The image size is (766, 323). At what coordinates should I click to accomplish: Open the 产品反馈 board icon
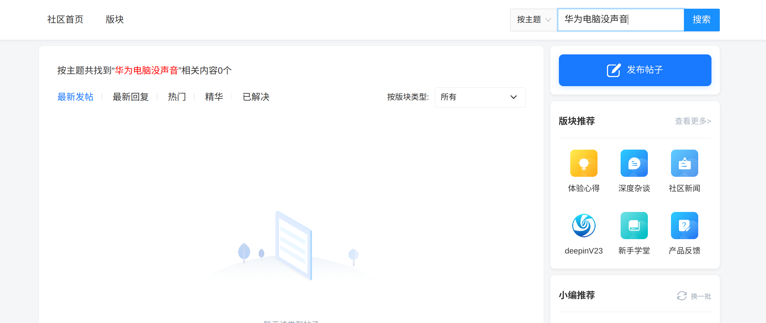pos(684,226)
